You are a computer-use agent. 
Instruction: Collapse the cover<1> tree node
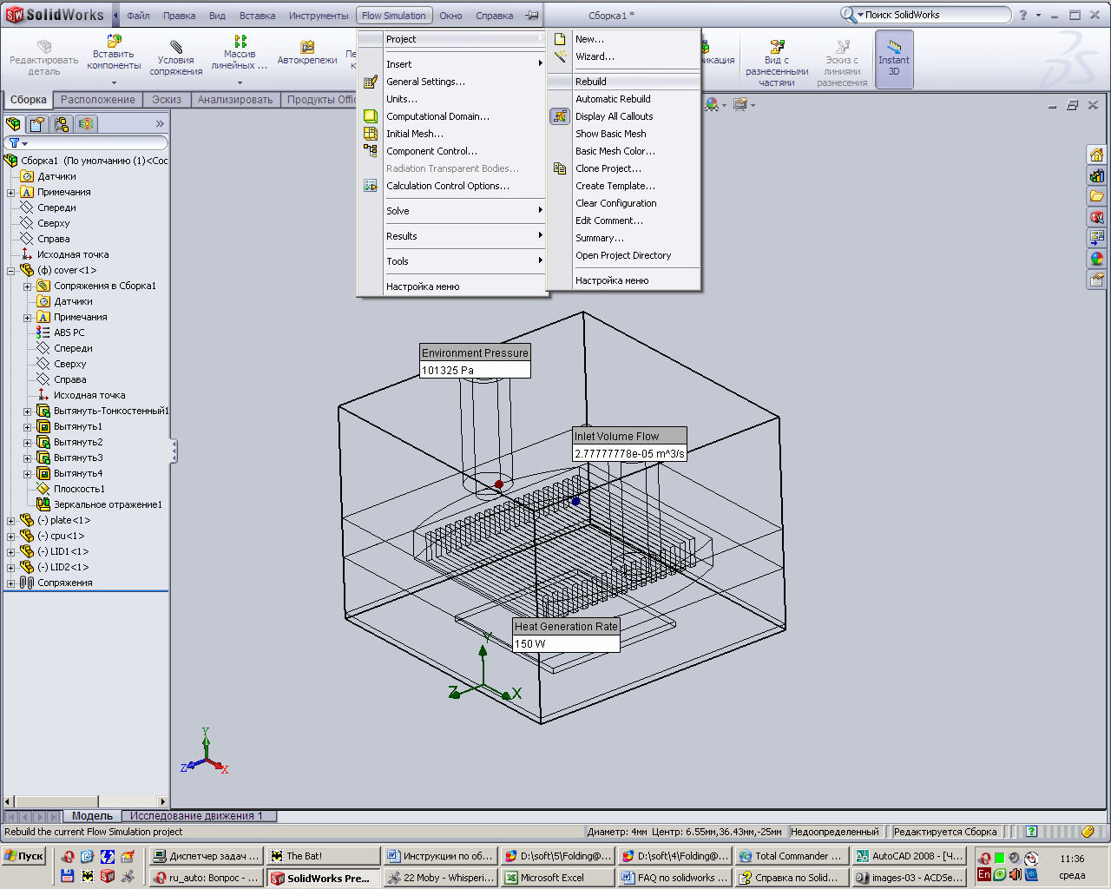[10, 270]
